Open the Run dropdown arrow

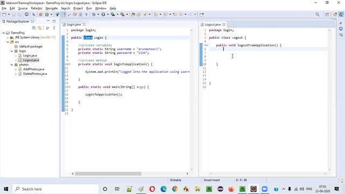pyautogui.click(x=108, y=15)
